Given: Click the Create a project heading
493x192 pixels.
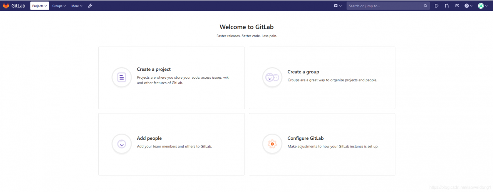Looking at the screenshot, I should [x=154, y=70].
